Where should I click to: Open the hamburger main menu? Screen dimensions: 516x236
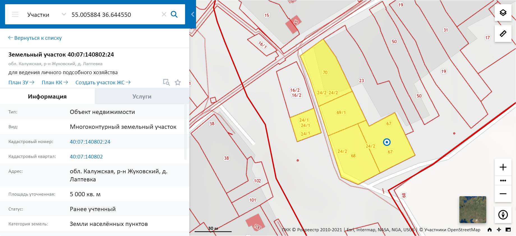click(15, 14)
